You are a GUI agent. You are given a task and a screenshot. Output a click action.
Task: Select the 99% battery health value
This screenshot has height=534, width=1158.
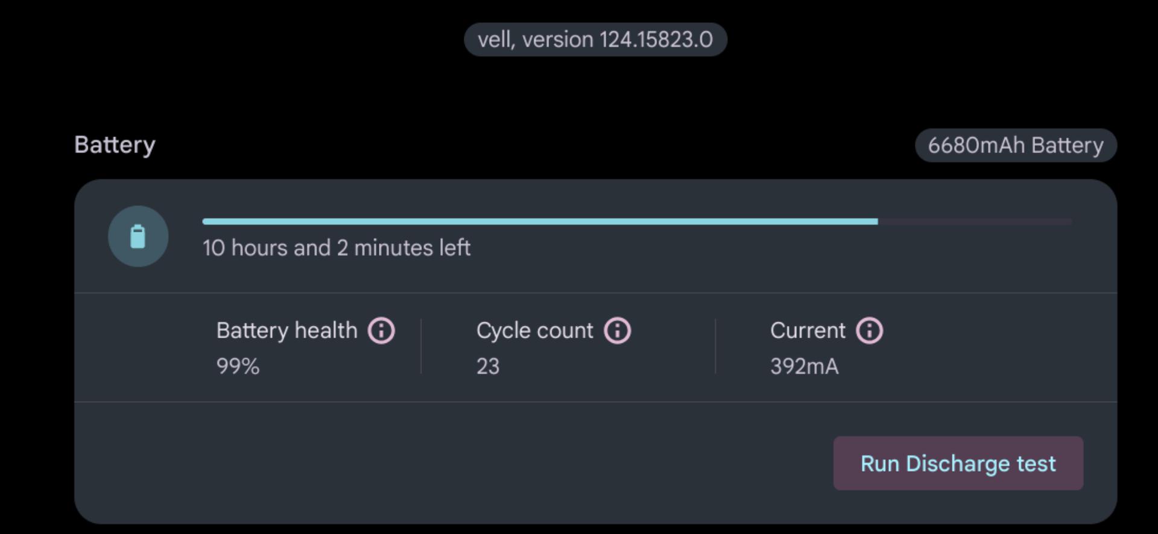pos(238,366)
